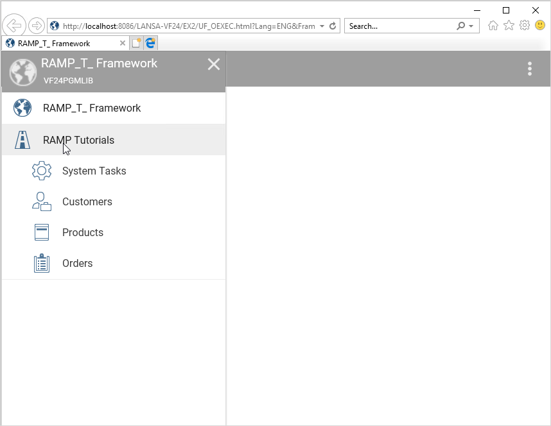The width and height of the screenshot is (551, 426).
Task: Click the gear icon beside System Tasks
Action: 42,171
